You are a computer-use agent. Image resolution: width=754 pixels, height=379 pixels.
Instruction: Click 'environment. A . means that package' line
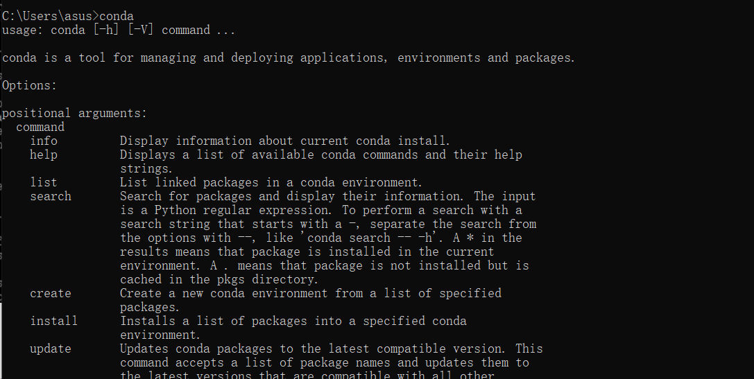tap(325, 265)
